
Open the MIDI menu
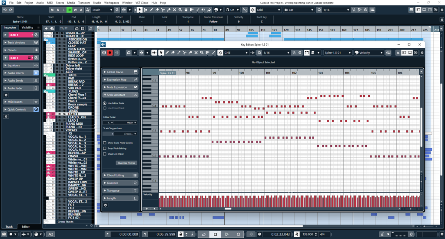tap(50, 3)
